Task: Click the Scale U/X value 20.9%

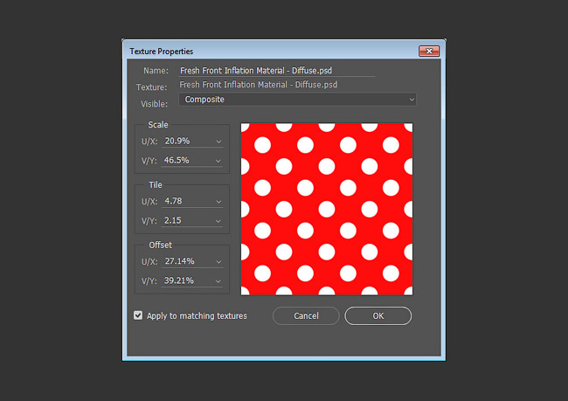Action: click(177, 141)
